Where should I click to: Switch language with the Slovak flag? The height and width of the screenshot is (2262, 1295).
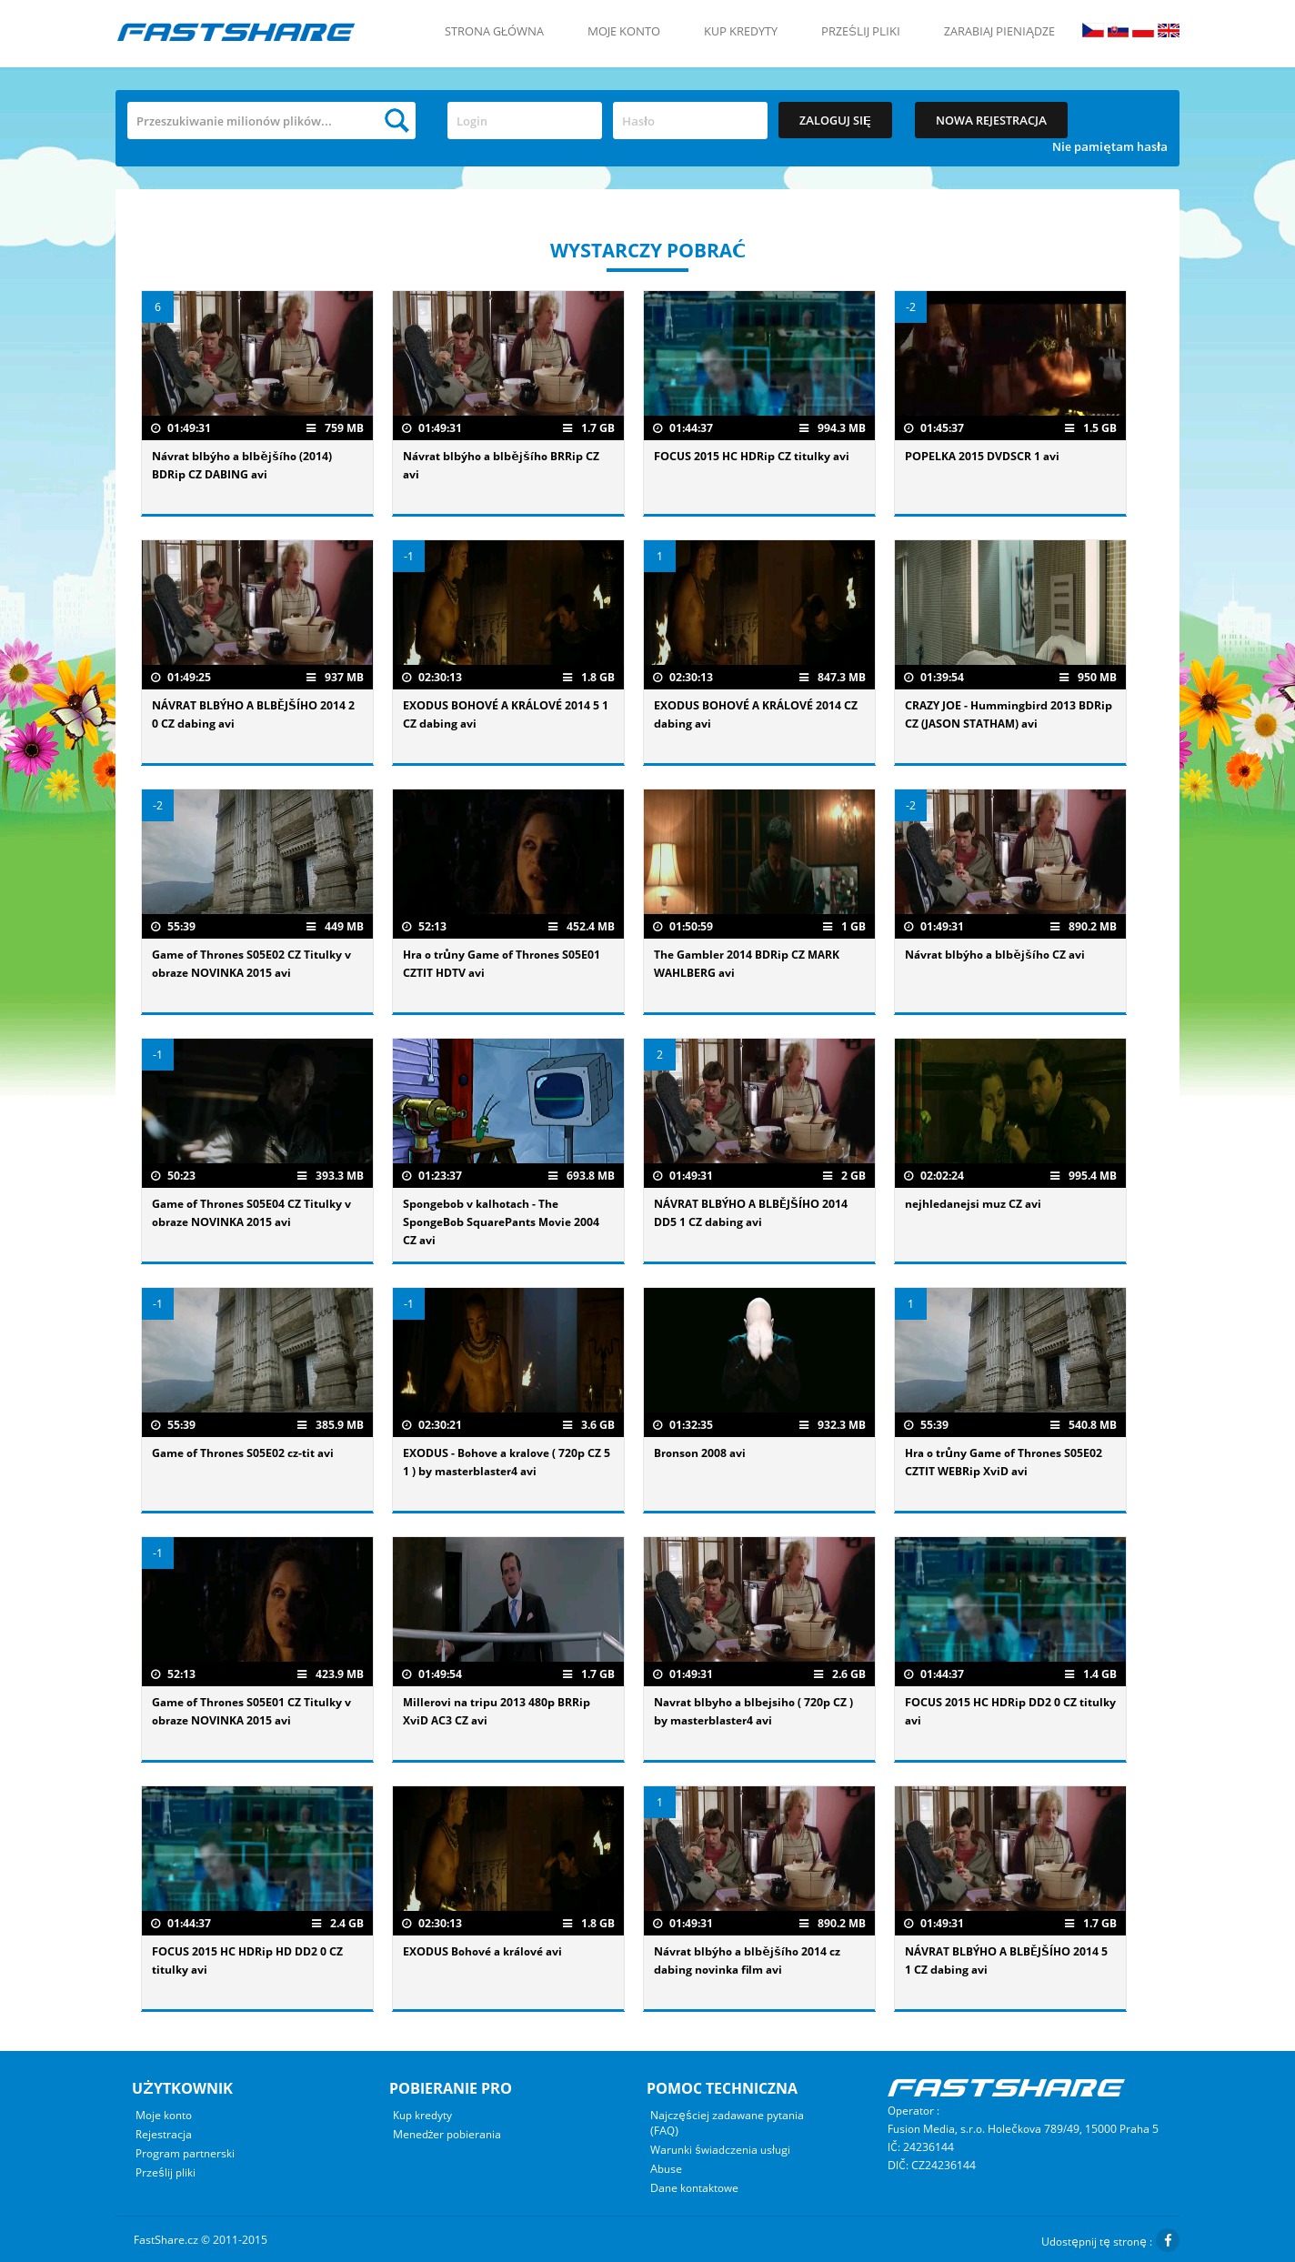tap(1118, 31)
